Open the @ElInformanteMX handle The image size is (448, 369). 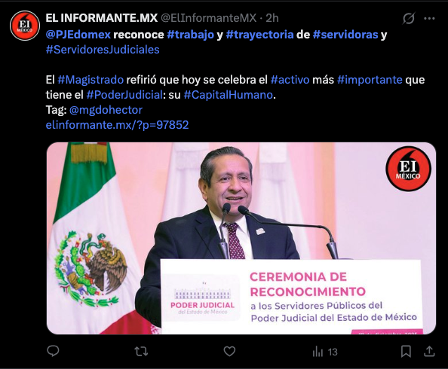pyautogui.click(x=209, y=18)
